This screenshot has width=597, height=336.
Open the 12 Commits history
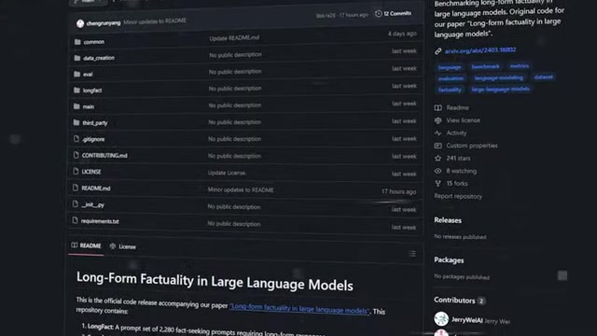pos(394,14)
